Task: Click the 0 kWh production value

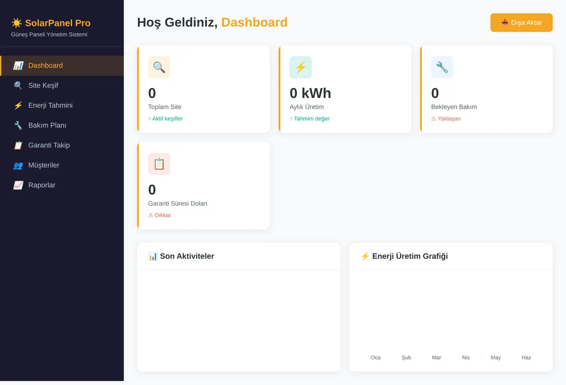Action: (310, 93)
